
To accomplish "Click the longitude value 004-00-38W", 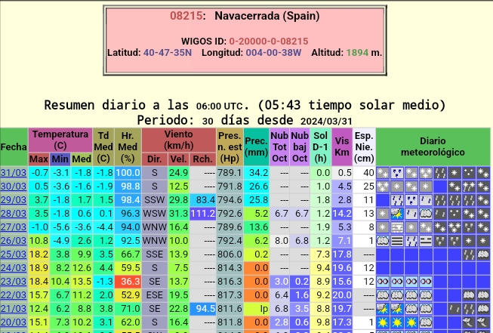I will click(x=273, y=53).
